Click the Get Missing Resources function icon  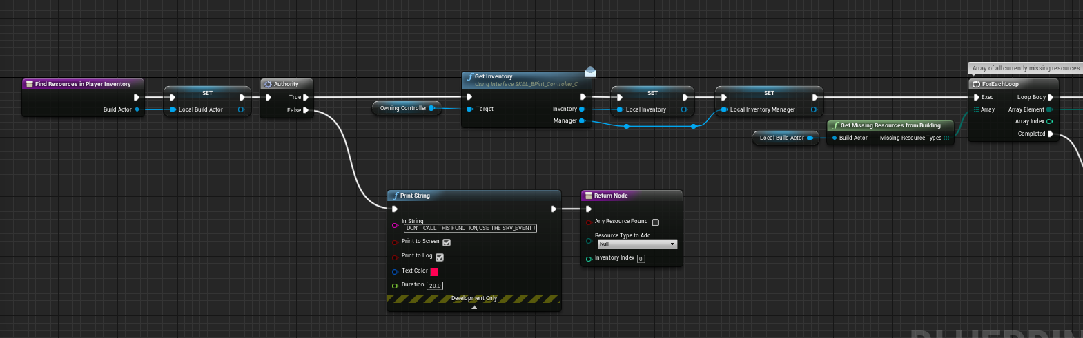835,125
